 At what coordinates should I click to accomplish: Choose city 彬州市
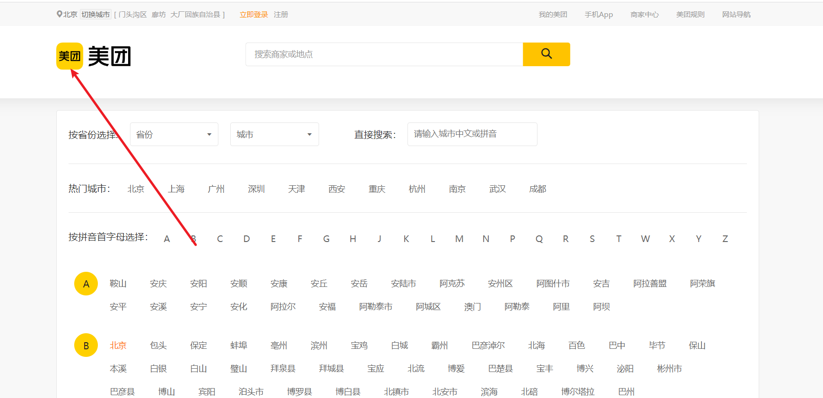[669, 369]
